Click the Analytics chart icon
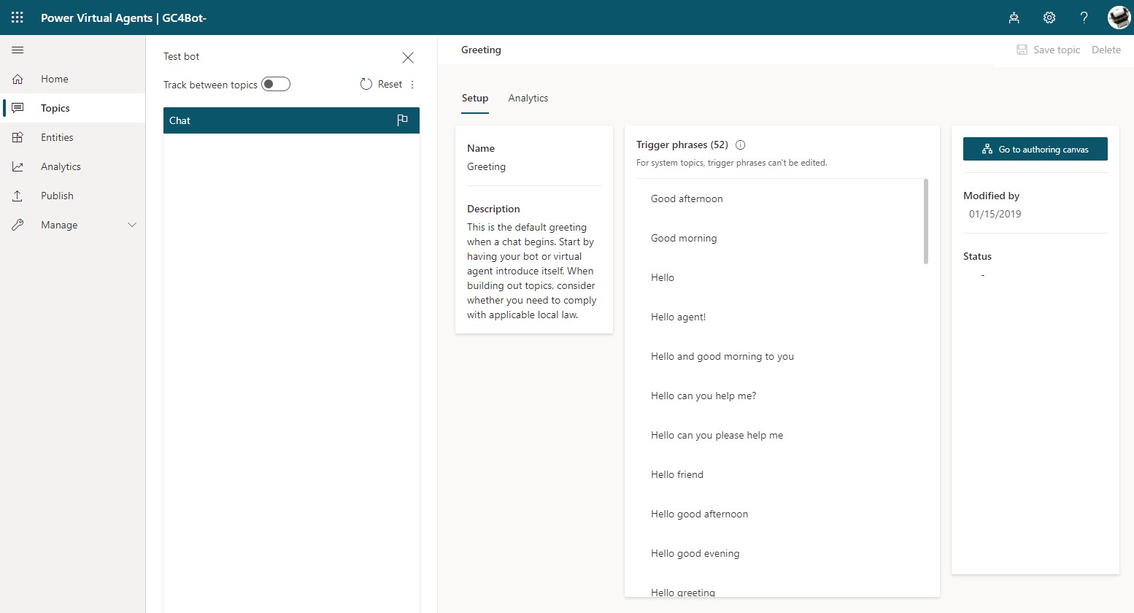 (18, 166)
